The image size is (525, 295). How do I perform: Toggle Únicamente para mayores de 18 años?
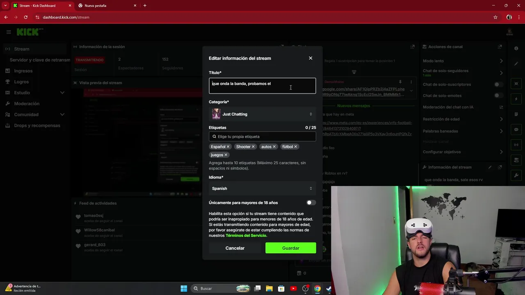[311, 202]
